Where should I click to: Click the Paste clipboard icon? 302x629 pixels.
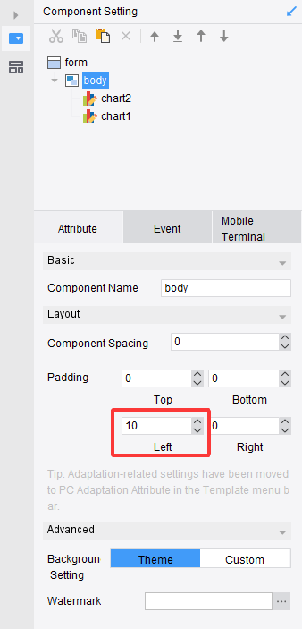103,36
